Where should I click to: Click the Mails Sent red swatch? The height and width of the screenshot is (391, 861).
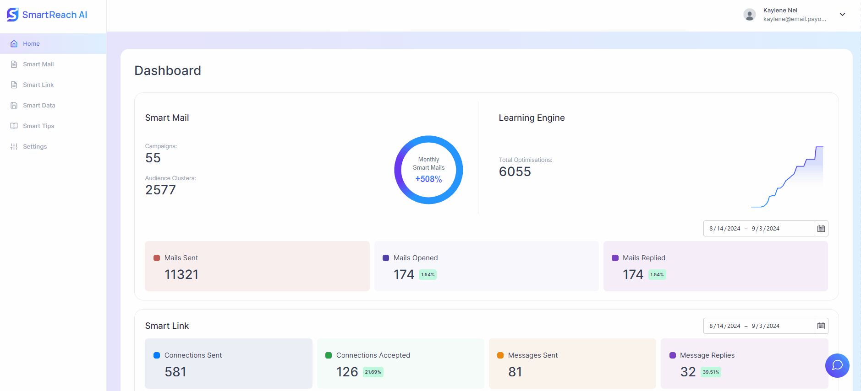(x=157, y=258)
